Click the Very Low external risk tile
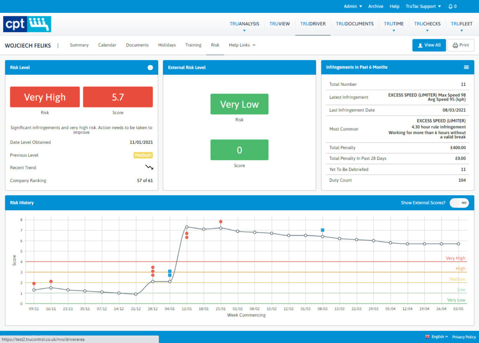The image size is (479, 343). pos(239,104)
